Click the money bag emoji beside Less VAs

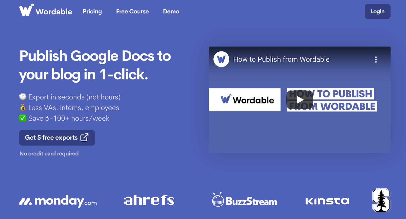[x=23, y=107]
